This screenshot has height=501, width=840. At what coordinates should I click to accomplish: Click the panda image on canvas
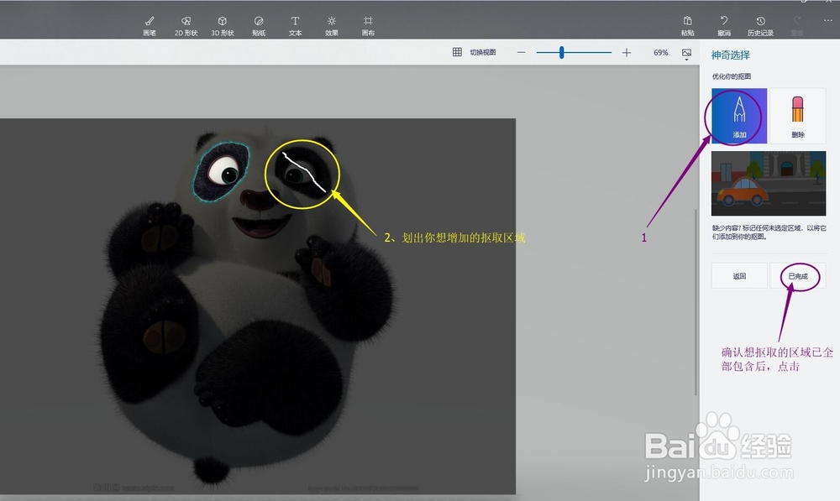258,306
